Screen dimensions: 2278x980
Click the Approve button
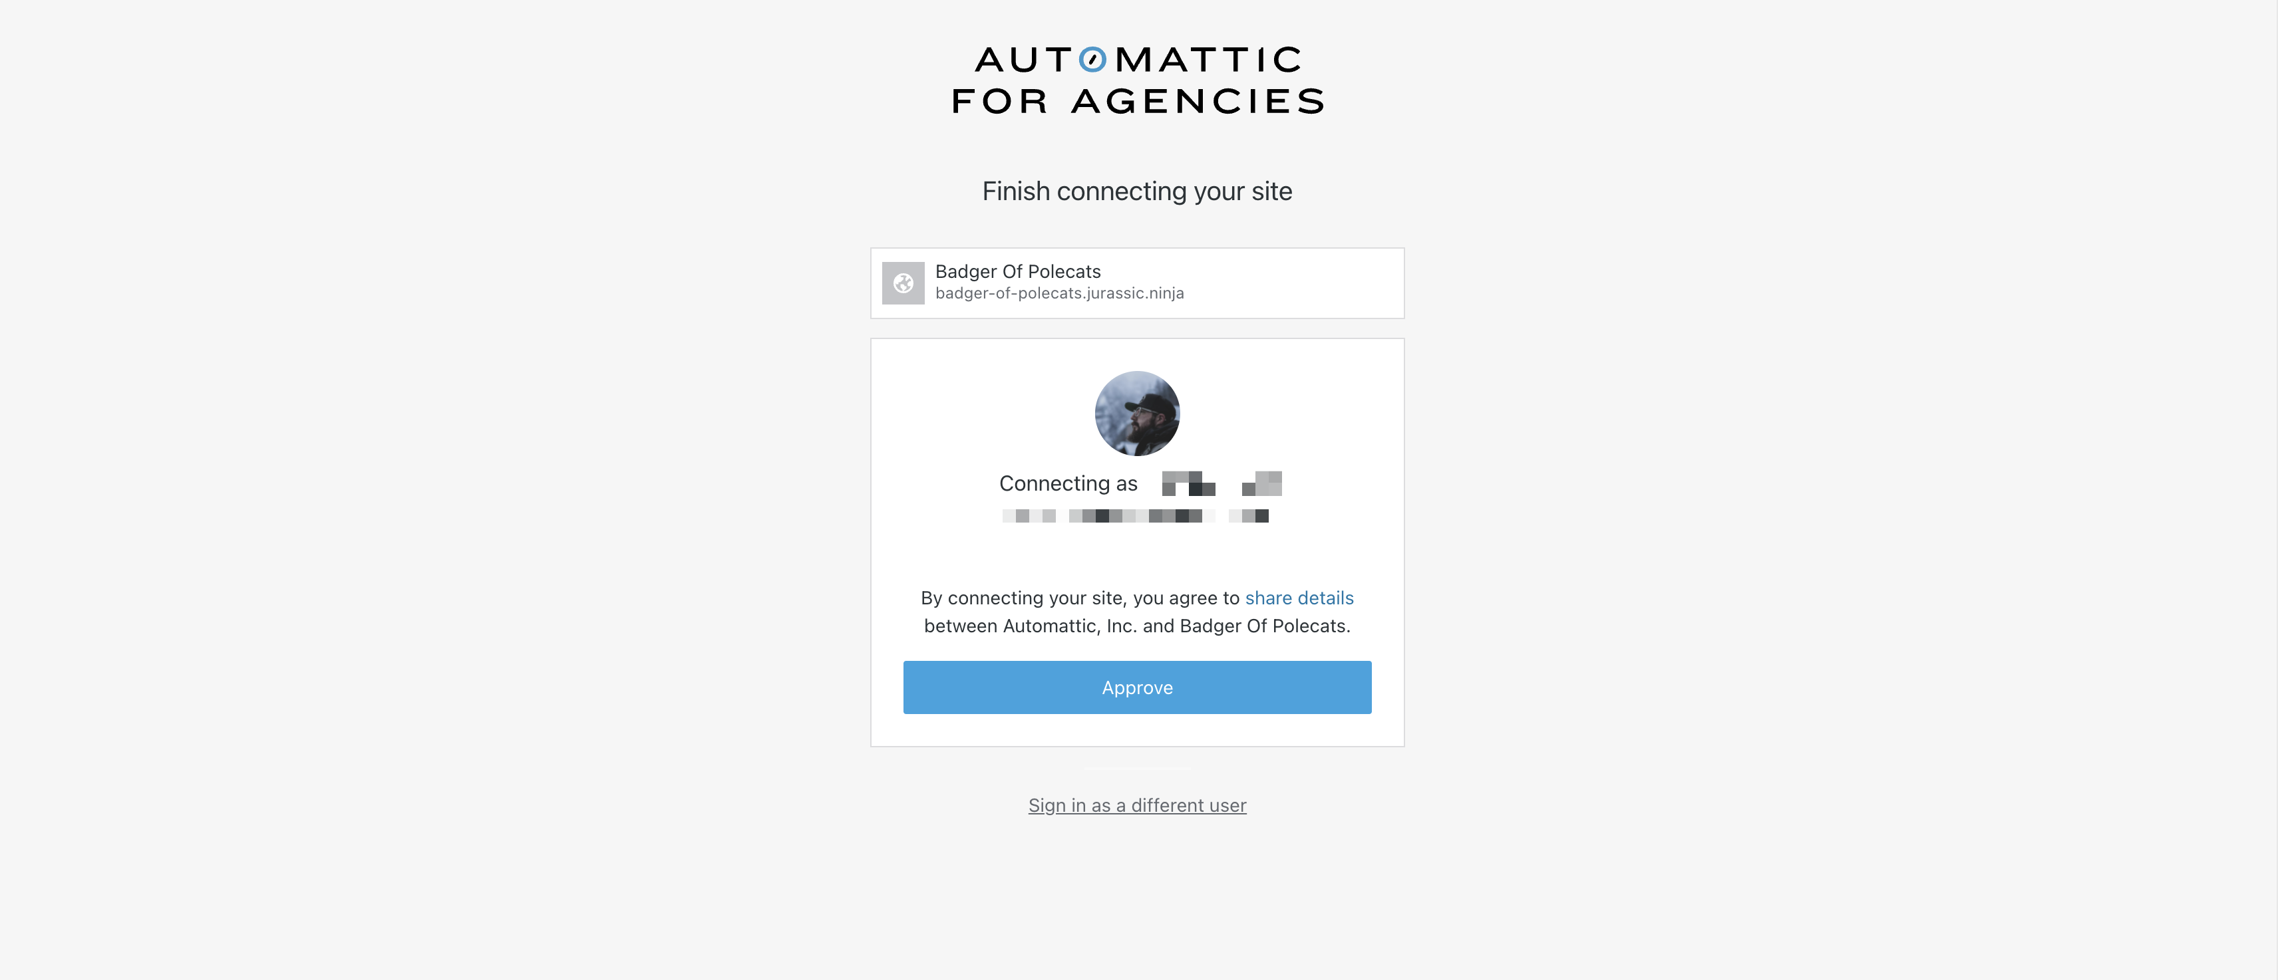click(x=1137, y=687)
